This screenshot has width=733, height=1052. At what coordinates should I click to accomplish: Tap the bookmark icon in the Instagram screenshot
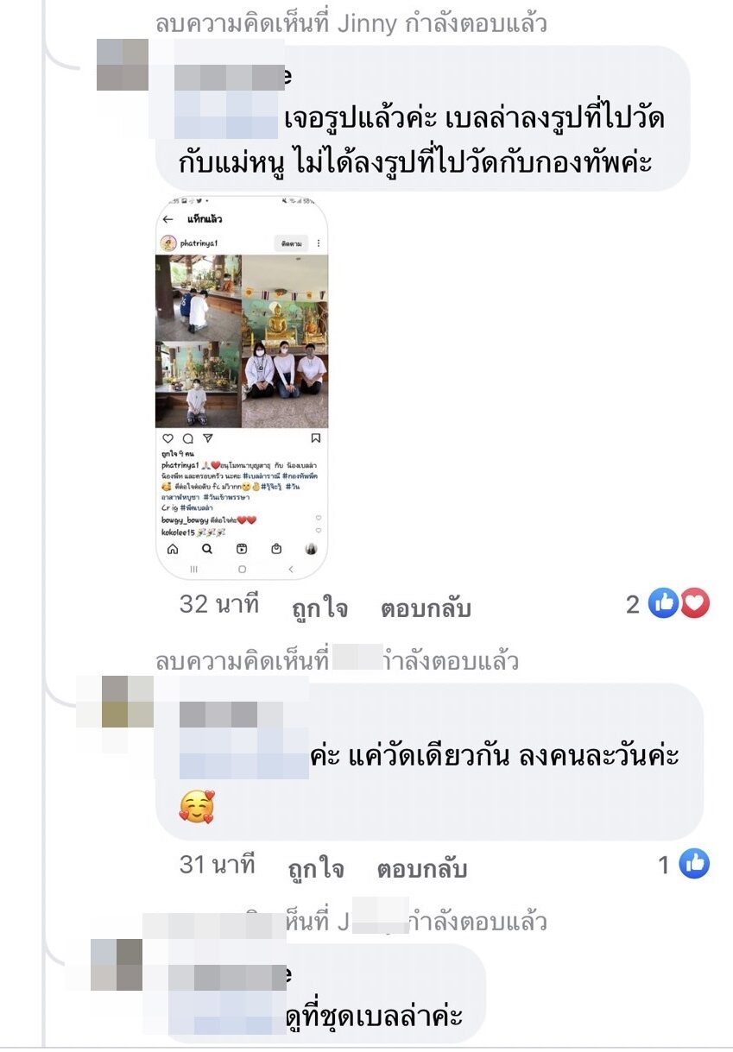[315, 438]
